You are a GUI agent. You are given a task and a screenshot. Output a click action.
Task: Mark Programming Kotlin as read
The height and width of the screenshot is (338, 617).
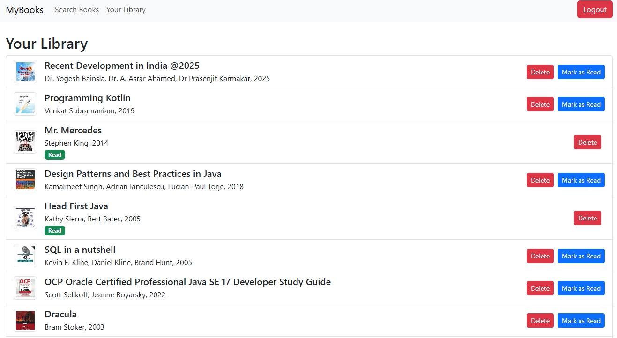click(x=581, y=104)
